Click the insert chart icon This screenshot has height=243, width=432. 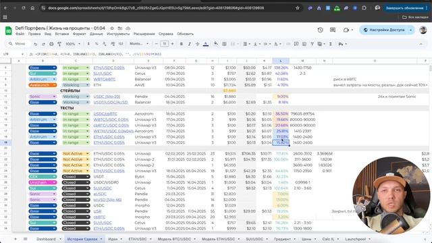304,44
